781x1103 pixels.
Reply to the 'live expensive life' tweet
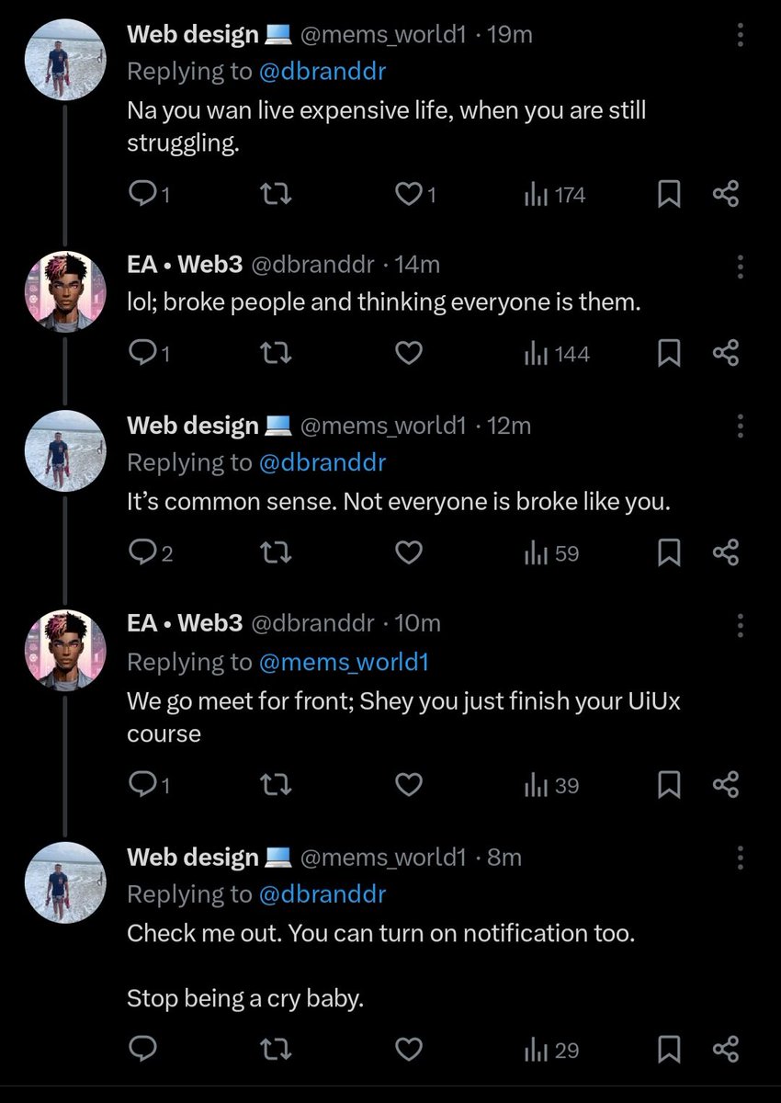pyautogui.click(x=141, y=194)
